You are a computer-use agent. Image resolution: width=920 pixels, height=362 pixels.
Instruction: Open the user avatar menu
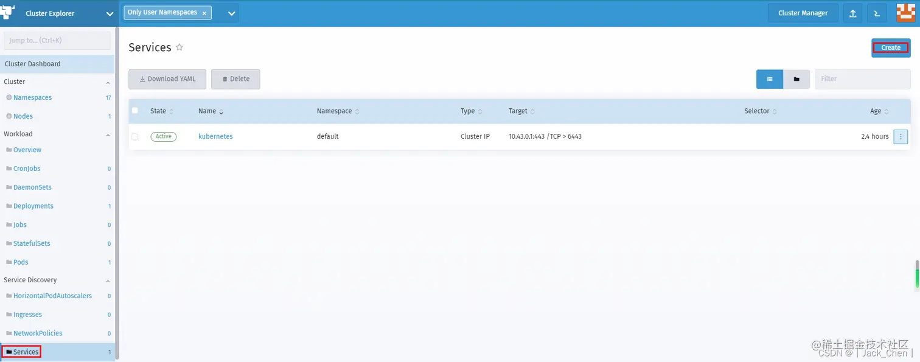[906, 13]
